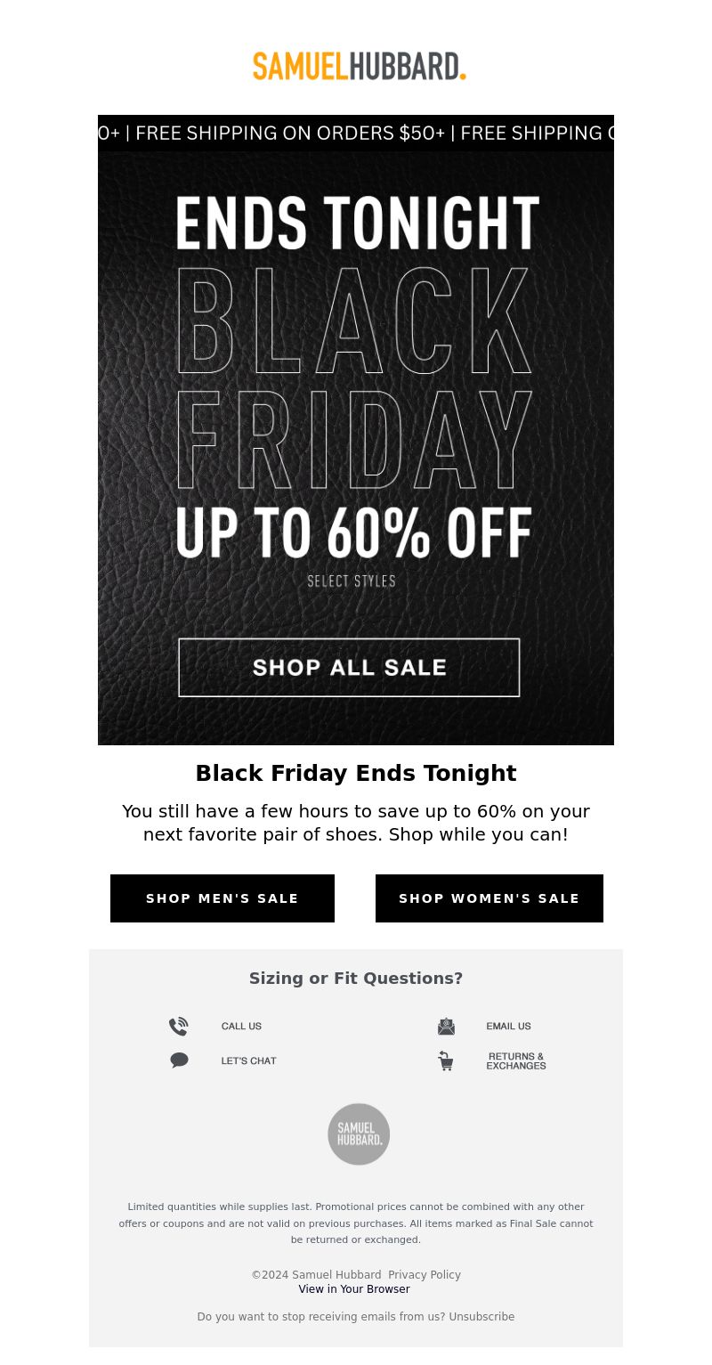Click View in Your Browser
Viewport: 712px width, 1365px height.
(x=354, y=1289)
